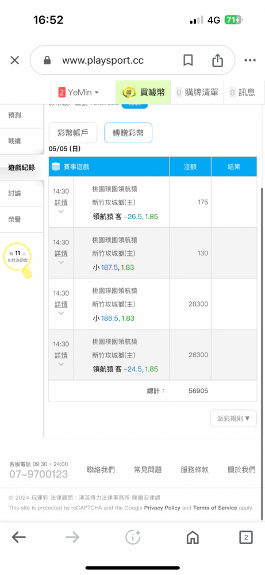
Task: Open 關於我們 footer link
Action: (241, 470)
